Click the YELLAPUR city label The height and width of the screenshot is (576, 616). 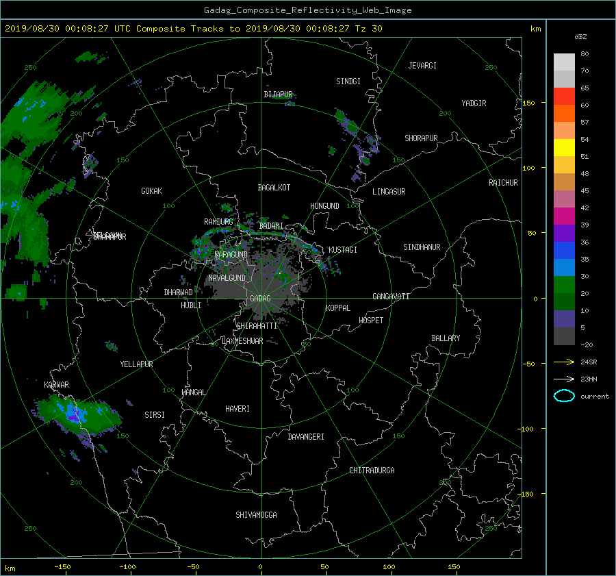tap(136, 364)
